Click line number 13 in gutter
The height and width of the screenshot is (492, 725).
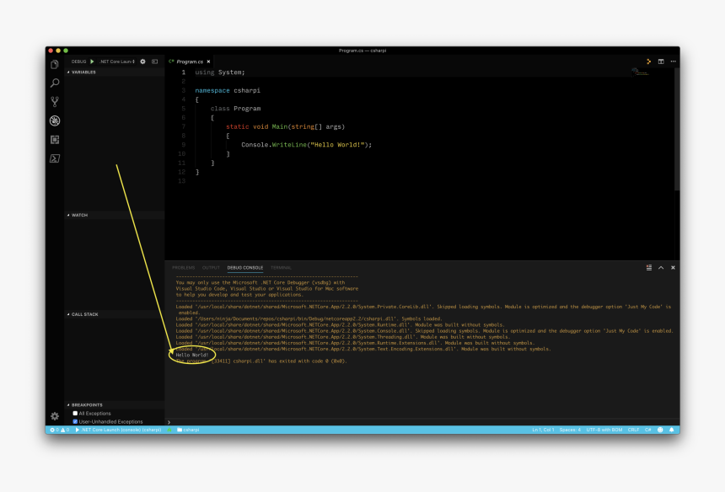point(182,181)
